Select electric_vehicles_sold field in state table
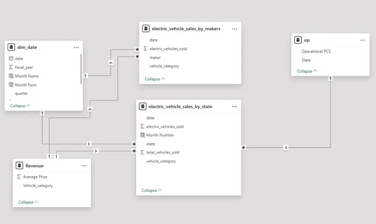376x224 pixels. [x=165, y=126]
